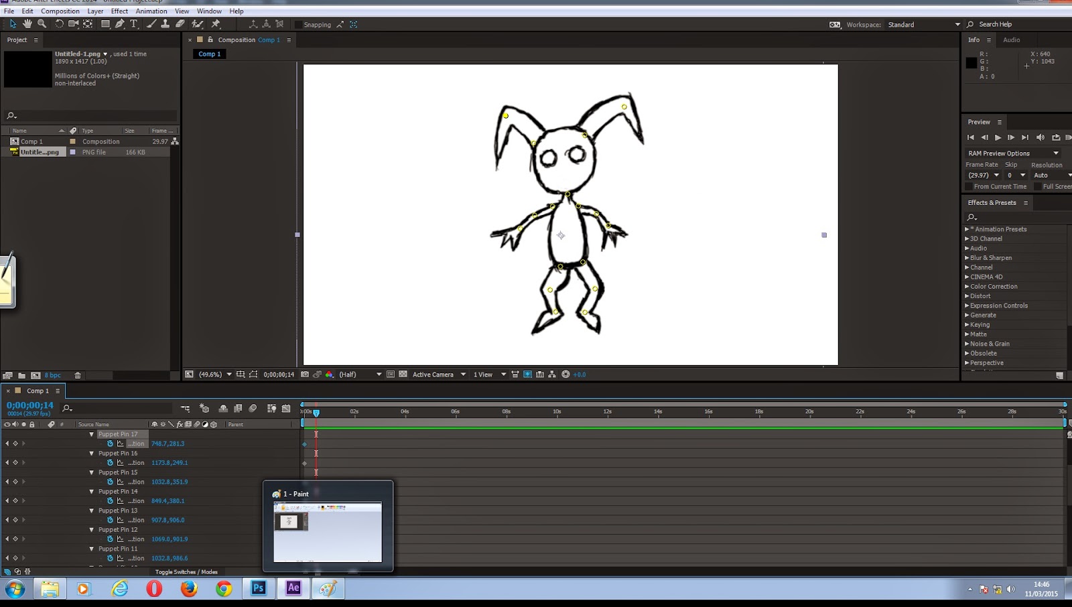Open the RAM Preview Options dropdown
The height and width of the screenshot is (607, 1072).
tap(1013, 153)
